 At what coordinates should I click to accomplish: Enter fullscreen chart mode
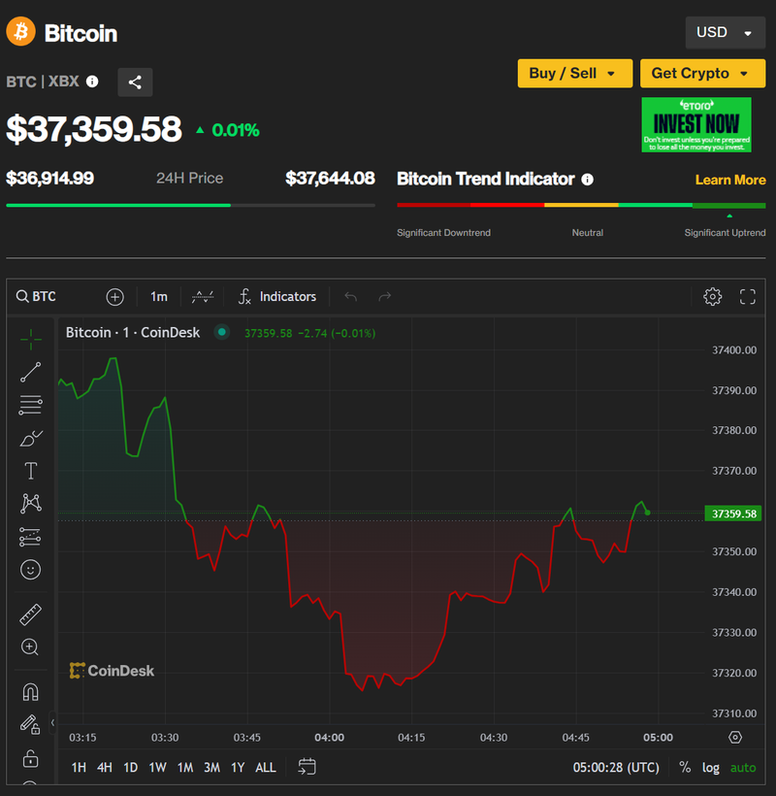(748, 297)
